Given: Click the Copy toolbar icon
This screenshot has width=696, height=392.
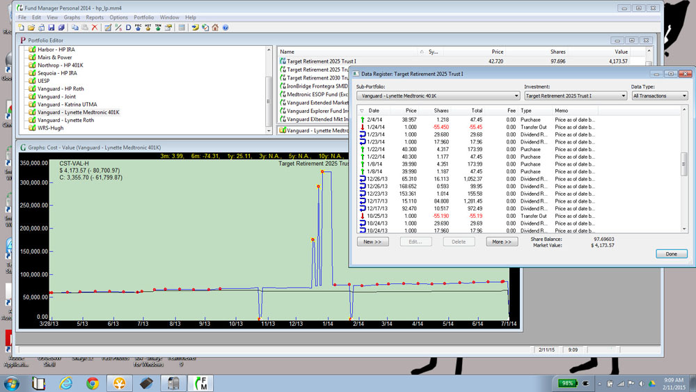Looking at the screenshot, I should (75, 28).
